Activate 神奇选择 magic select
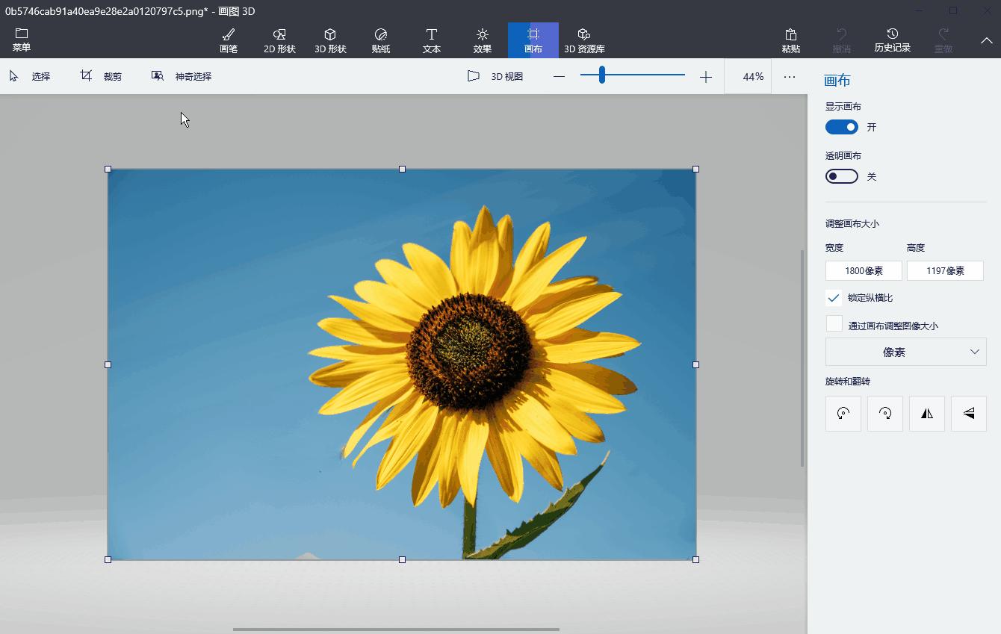 182,76
